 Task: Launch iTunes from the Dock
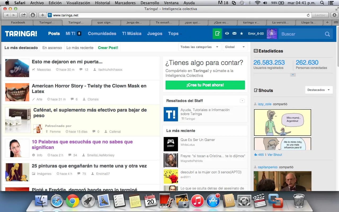point(197,201)
